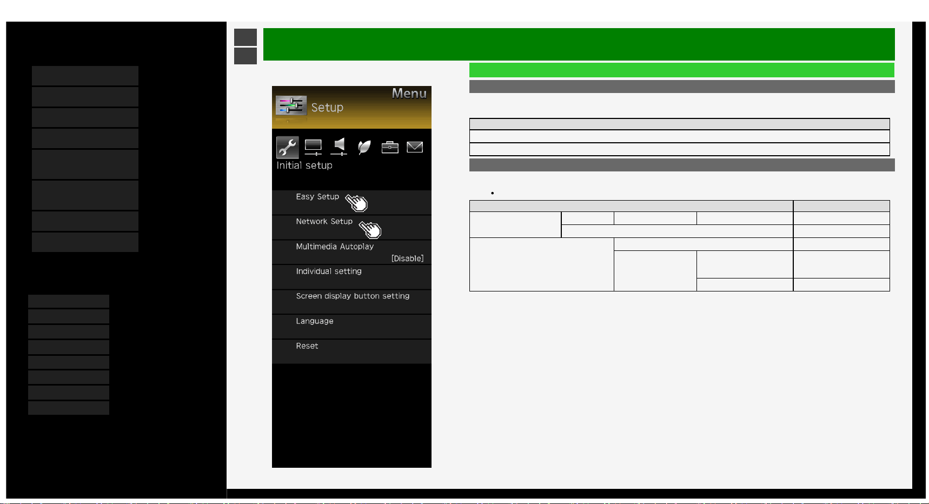The width and height of the screenshot is (929, 504).
Task: Open Easy Setup menu entry
Action: [351, 202]
